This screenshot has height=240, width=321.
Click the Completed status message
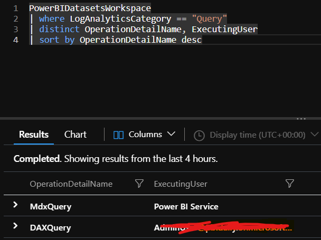(116, 159)
